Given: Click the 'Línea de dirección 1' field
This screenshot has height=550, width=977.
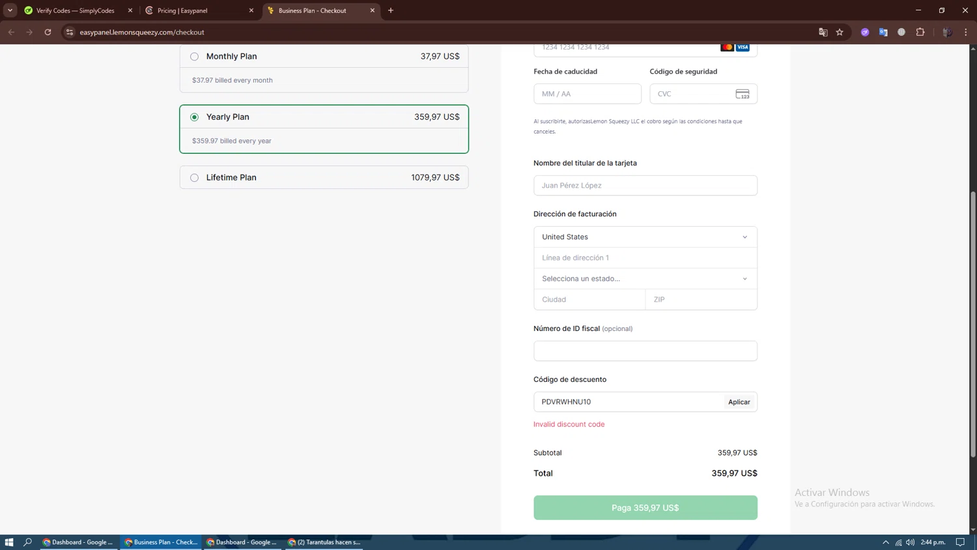Looking at the screenshot, I should point(645,258).
